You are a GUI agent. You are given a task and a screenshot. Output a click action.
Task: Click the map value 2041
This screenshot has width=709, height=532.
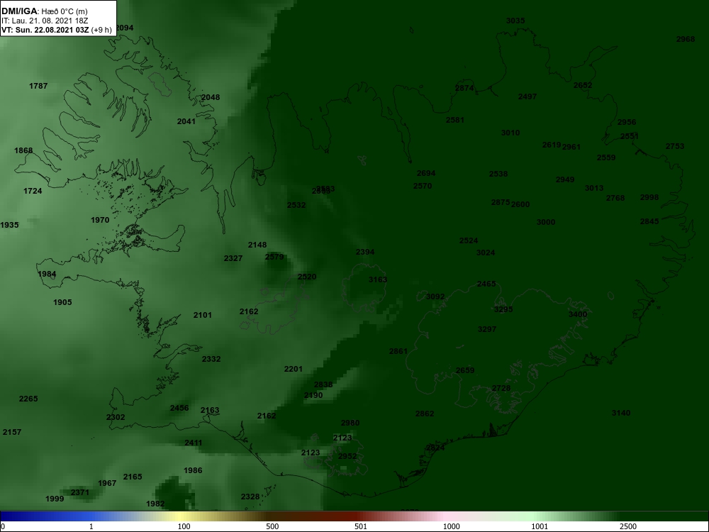(x=186, y=121)
